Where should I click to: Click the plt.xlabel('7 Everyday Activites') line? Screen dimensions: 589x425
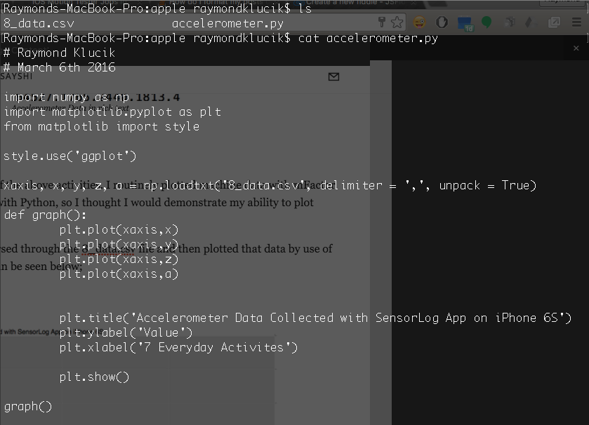pyautogui.click(x=178, y=347)
